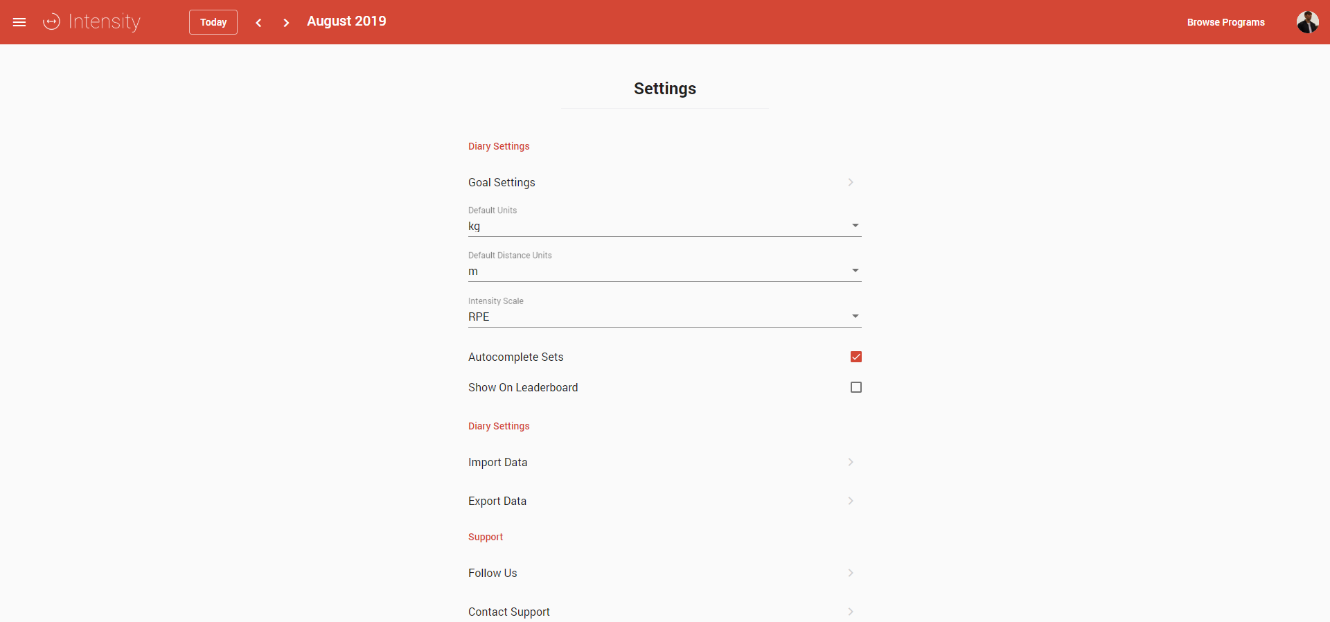Click the Goal Settings chevron arrow
Viewport: 1330px width, 622px height.
[x=851, y=182]
